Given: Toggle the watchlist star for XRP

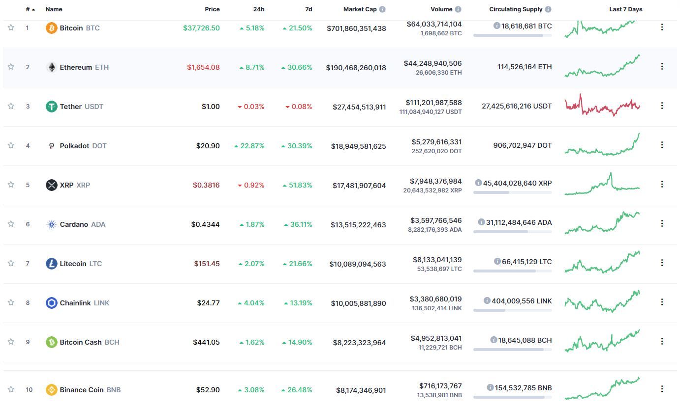Looking at the screenshot, I should (11, 185).
